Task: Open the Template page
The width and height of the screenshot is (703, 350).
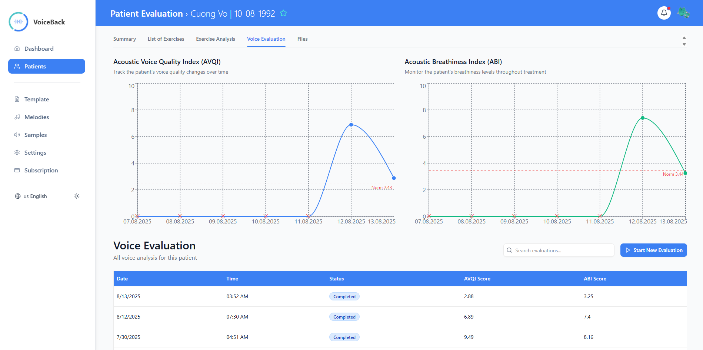Action: tap(36, 99)
